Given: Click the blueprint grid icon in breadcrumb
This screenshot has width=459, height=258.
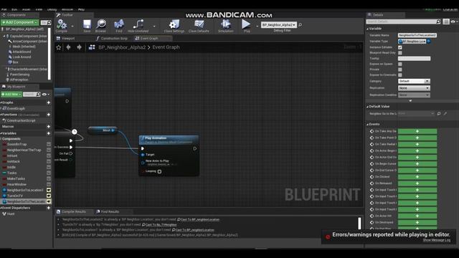Looking at the screenshot, I should click(x=92, y=47).
